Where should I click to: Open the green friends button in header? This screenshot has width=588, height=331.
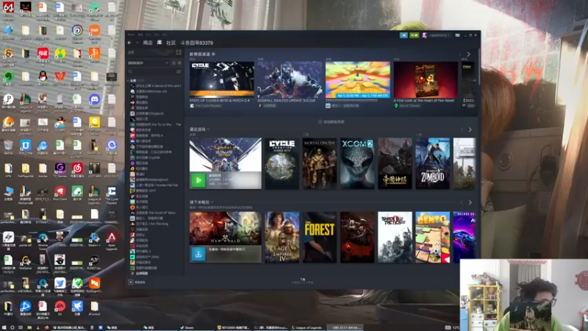414,35
